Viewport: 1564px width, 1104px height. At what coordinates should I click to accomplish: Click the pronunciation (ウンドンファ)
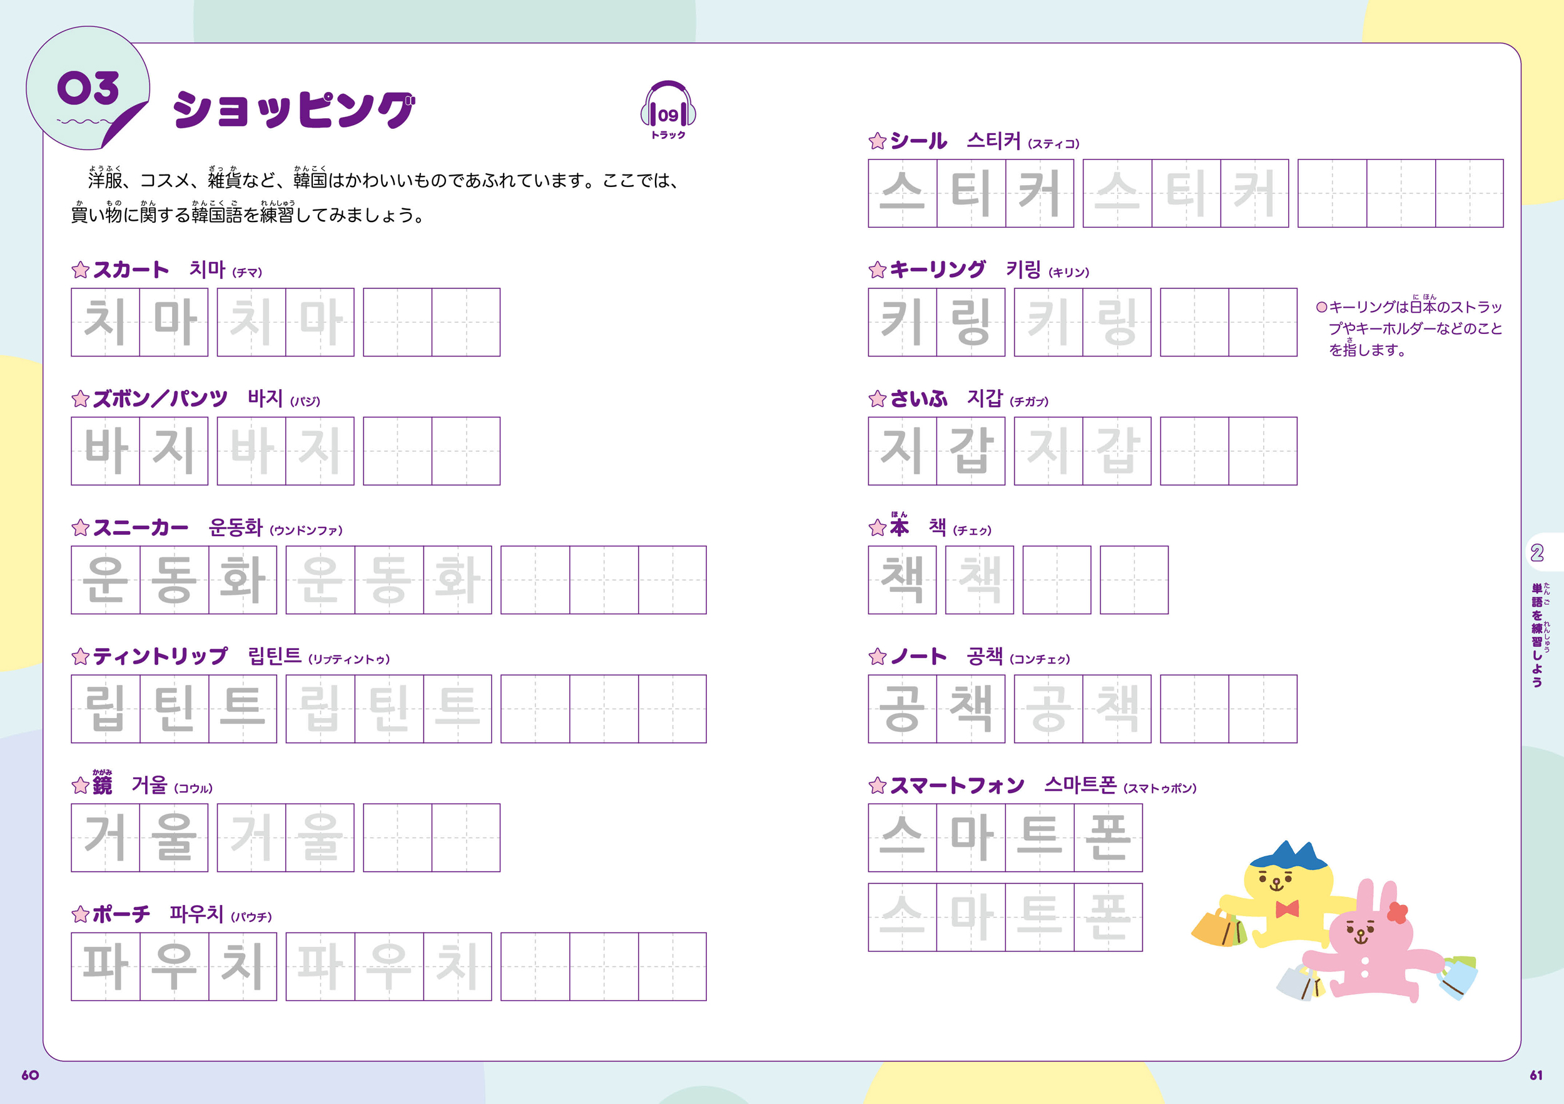coord(306,530)
